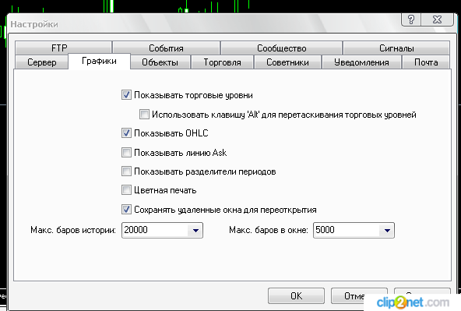Go to the Торговля tab

pos(222,62)
